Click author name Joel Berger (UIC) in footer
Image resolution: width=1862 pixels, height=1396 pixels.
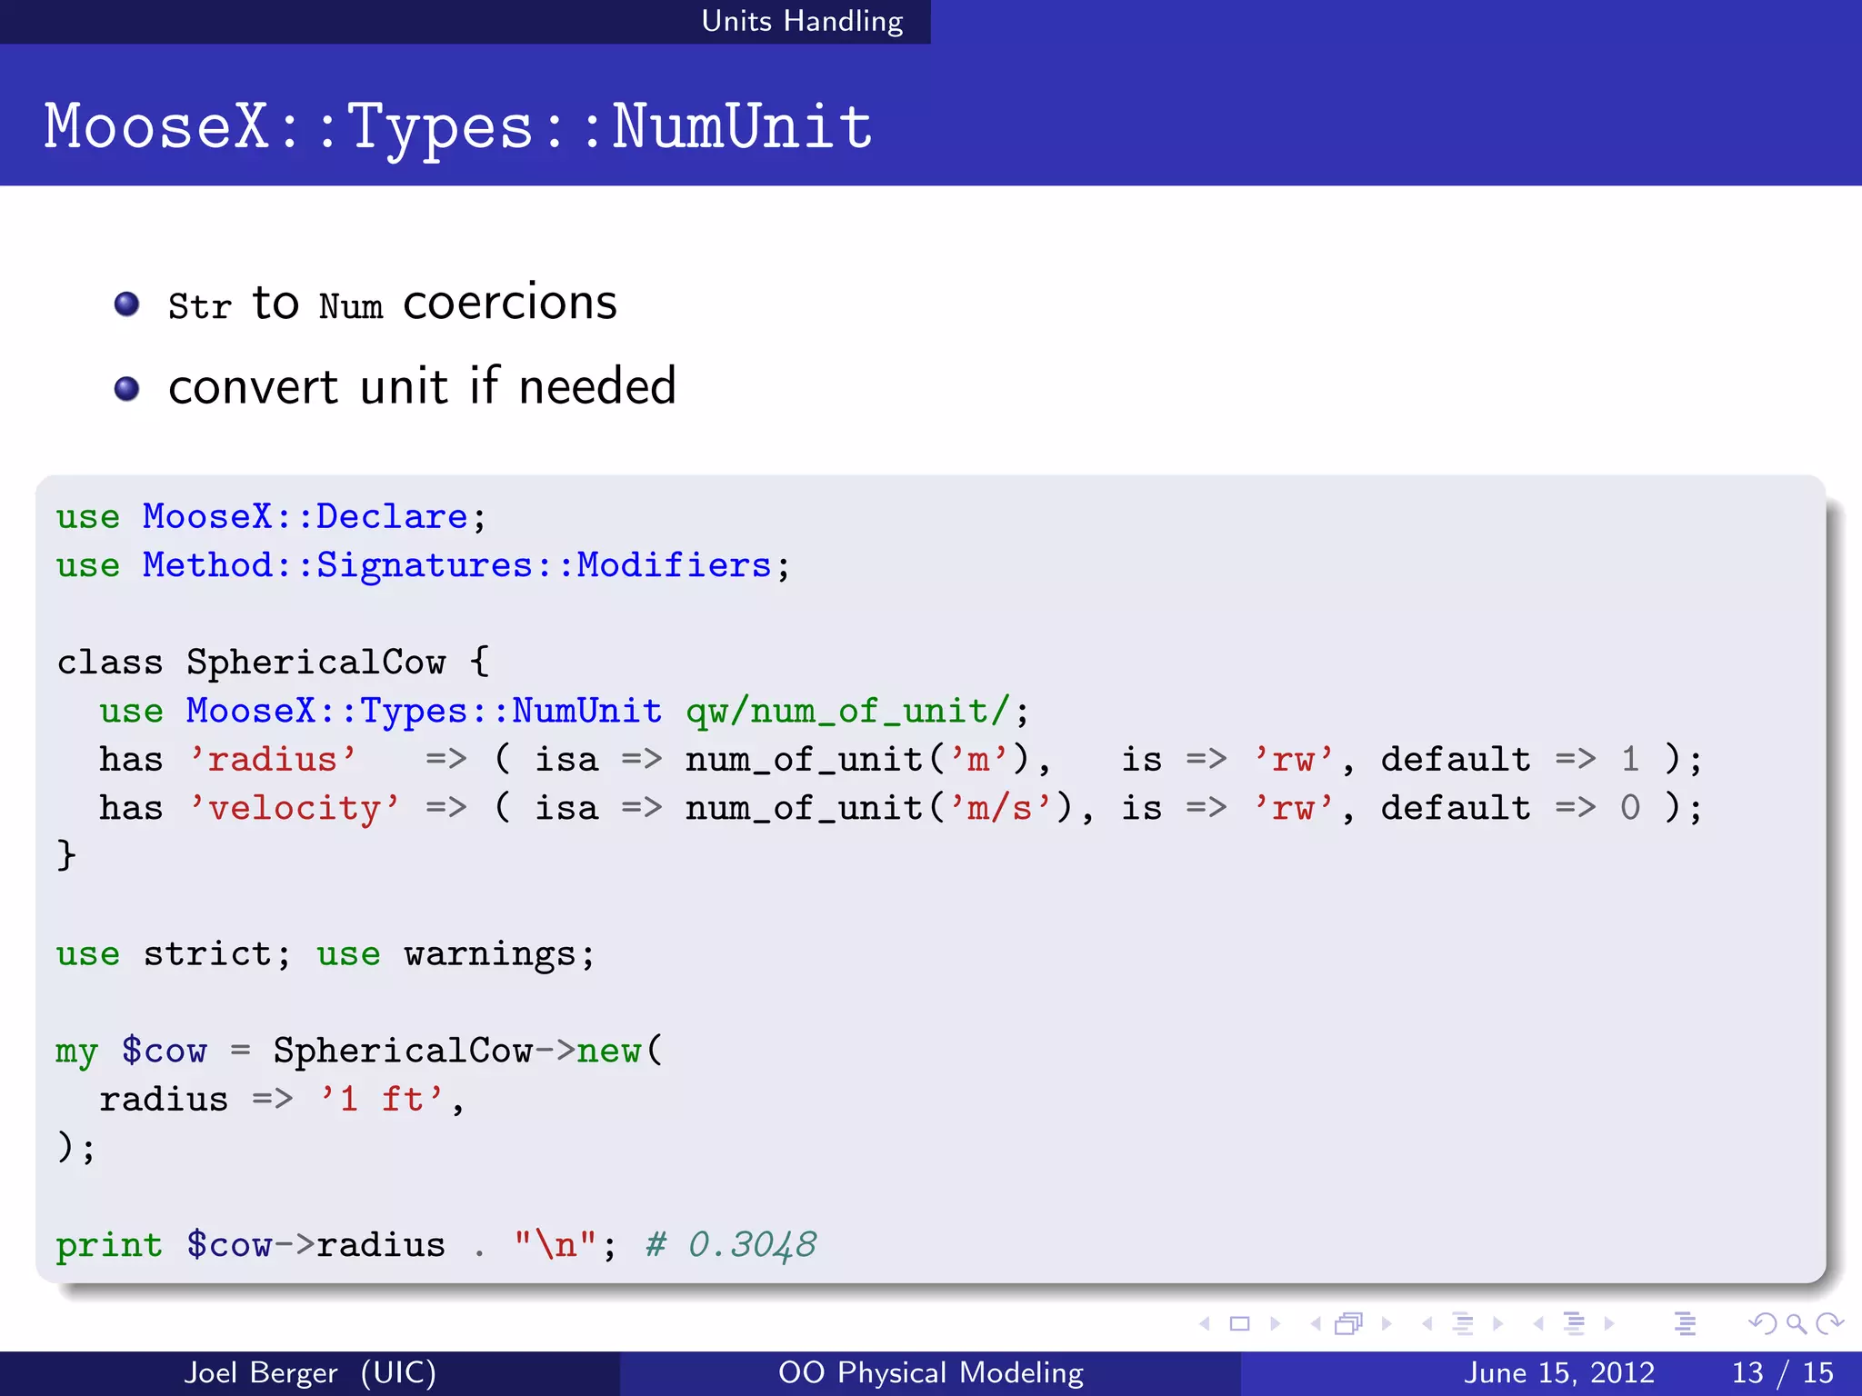click(x=310, y=1372)
